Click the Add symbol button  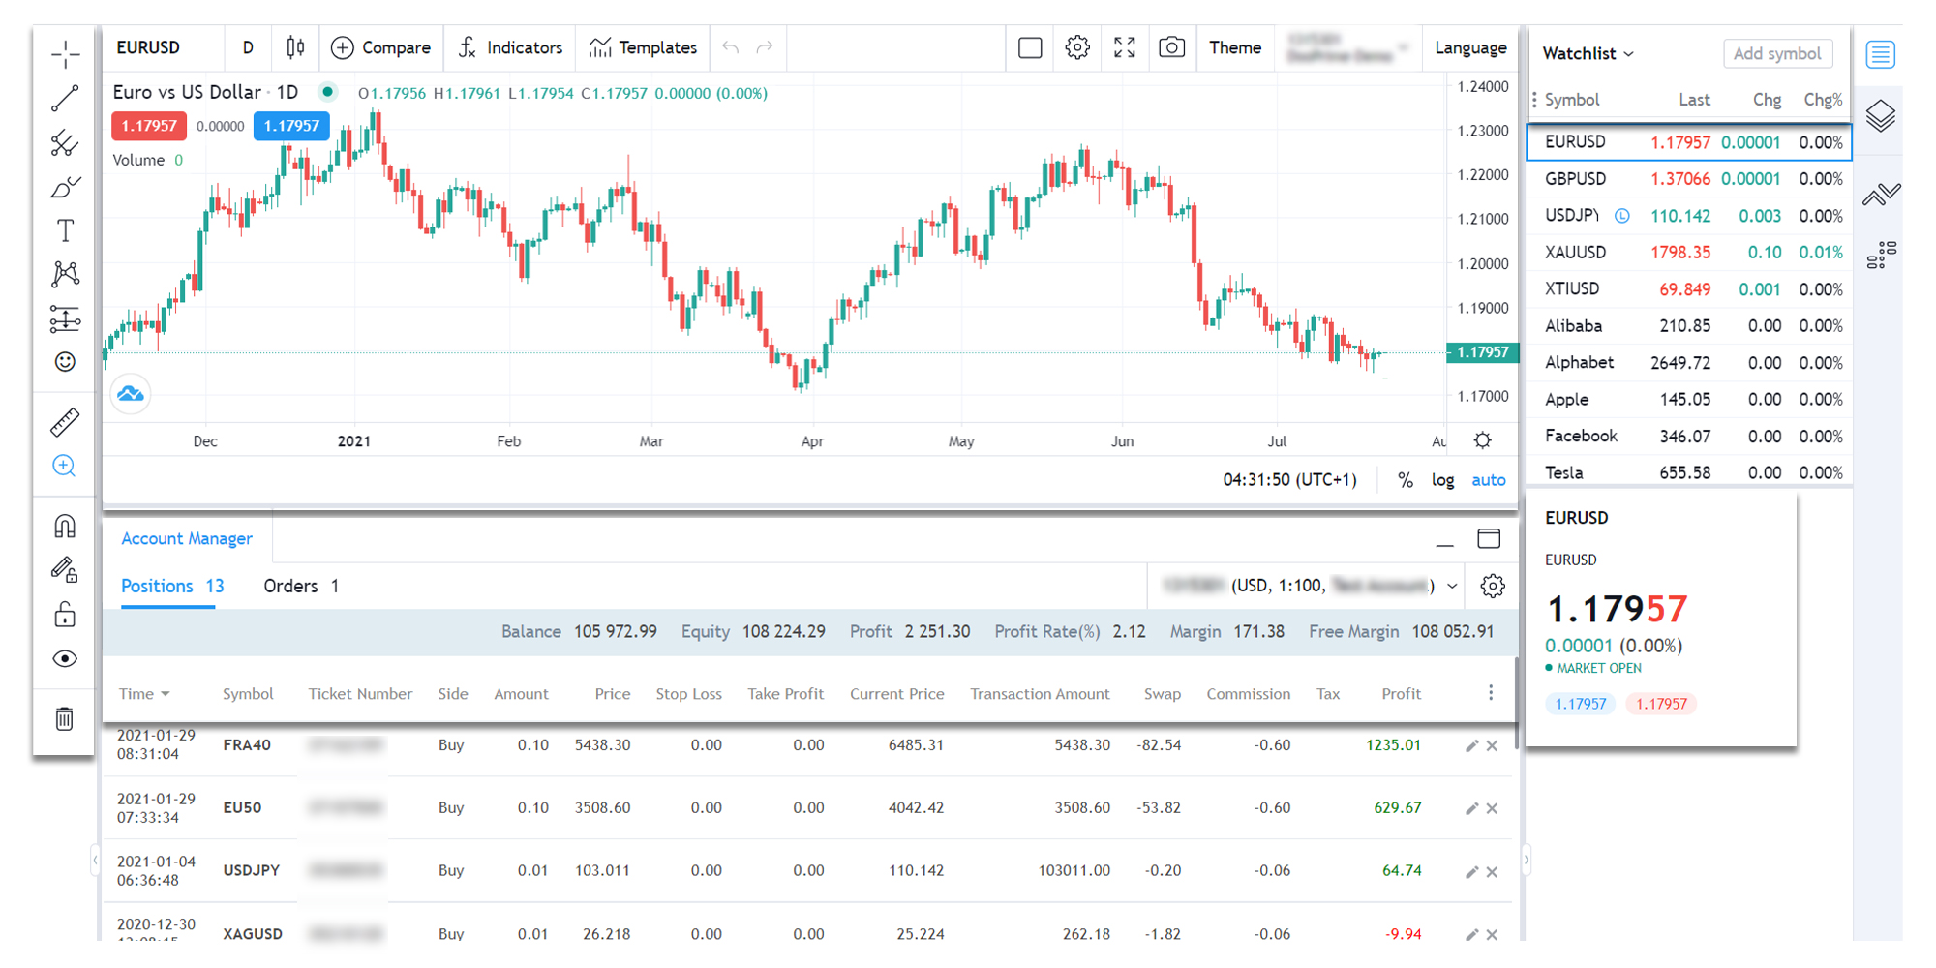point(1776,54)
